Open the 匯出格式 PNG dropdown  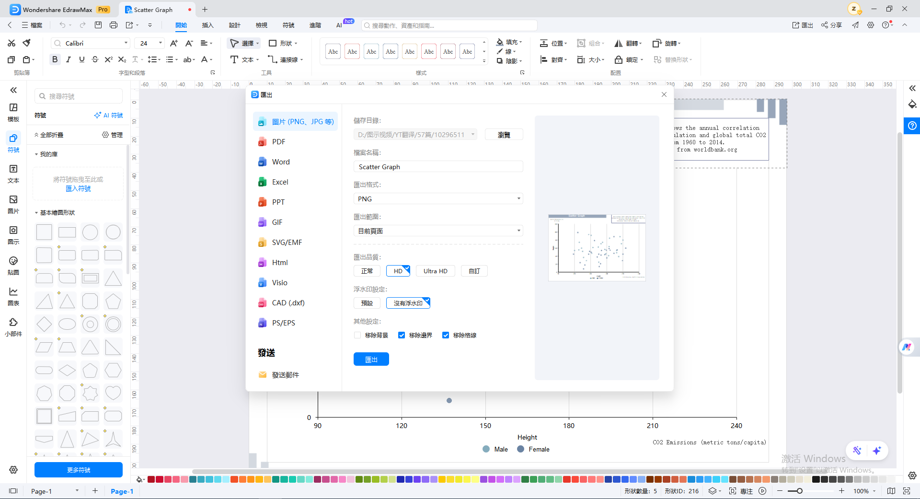438,199
